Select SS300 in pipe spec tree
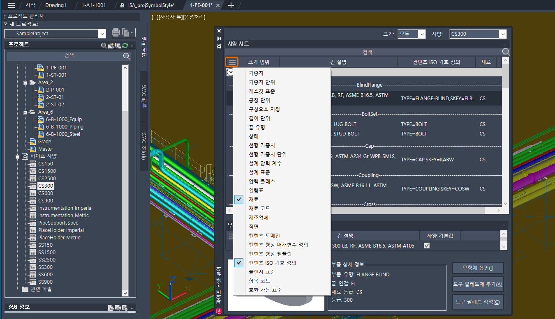Screen dimensions: 555x319 [45, 267]
